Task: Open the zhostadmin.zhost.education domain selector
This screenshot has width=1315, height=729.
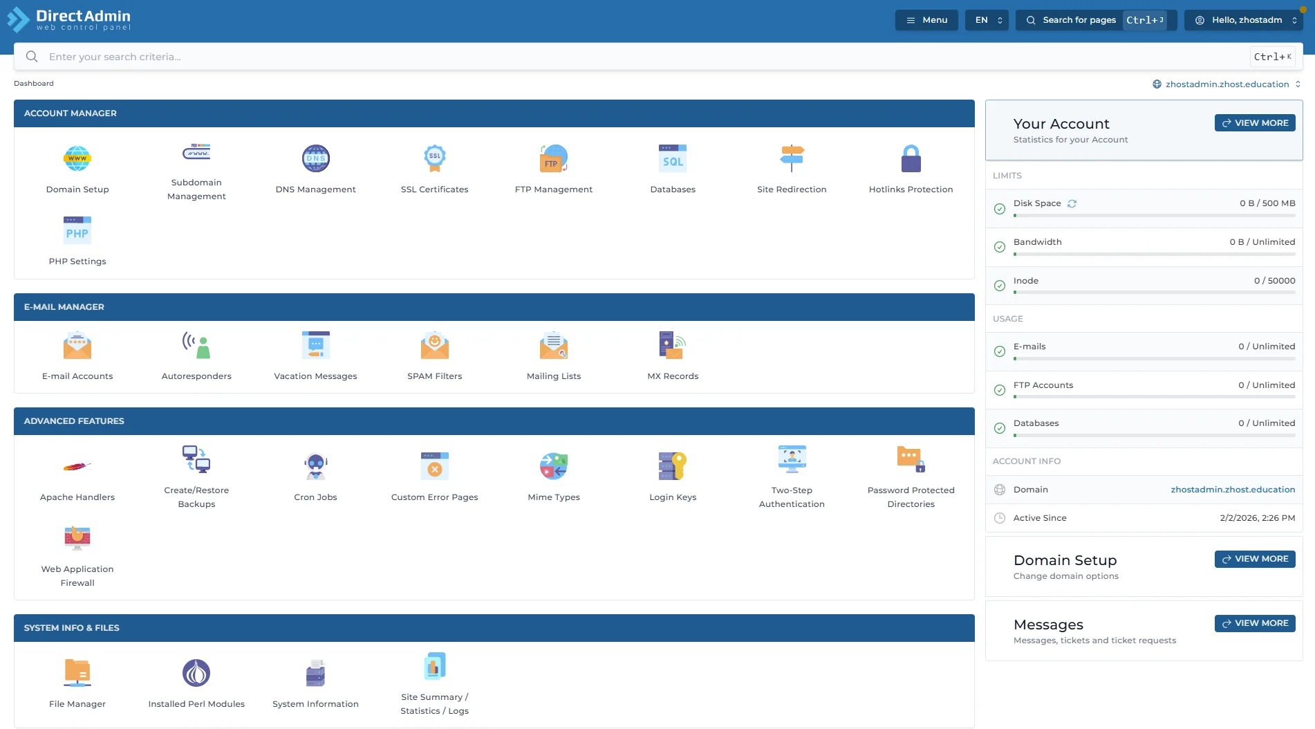Action: pyautogui.click(x=1227, y=84)
